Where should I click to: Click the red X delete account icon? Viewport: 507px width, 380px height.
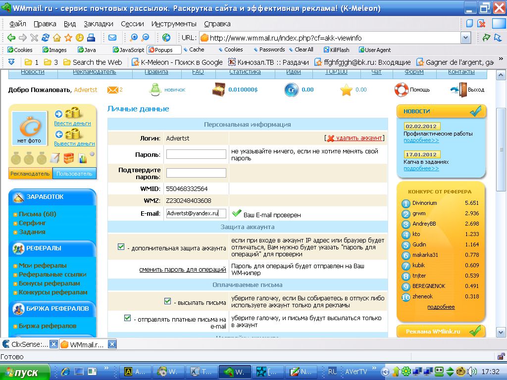(330, 139)
